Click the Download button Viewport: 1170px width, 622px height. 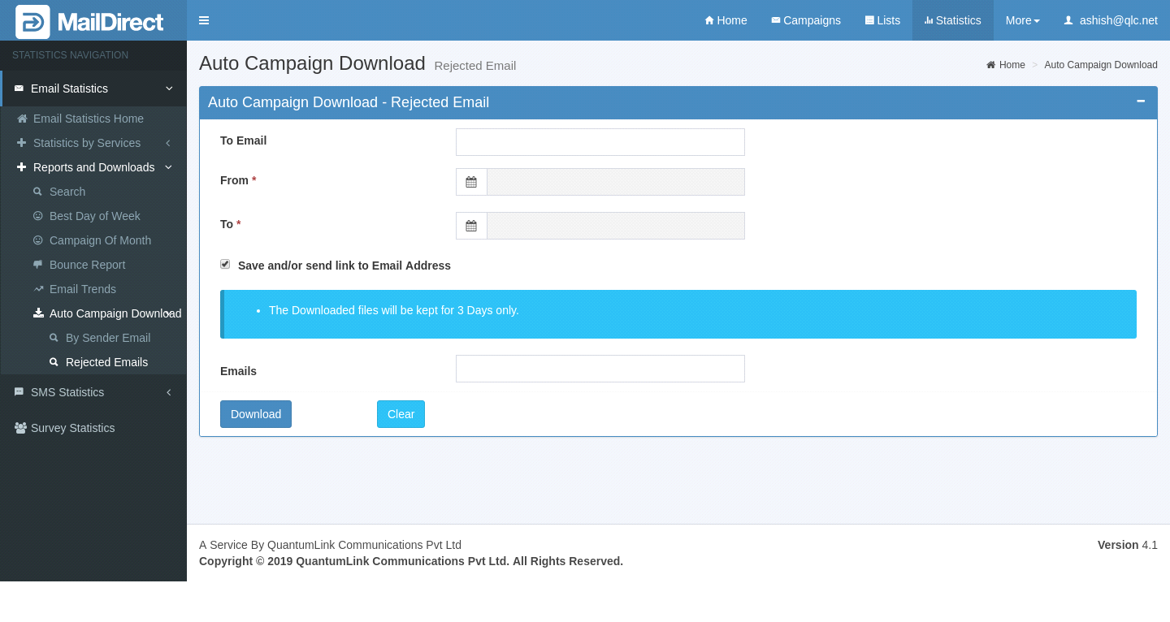click(x=256, y=414)
